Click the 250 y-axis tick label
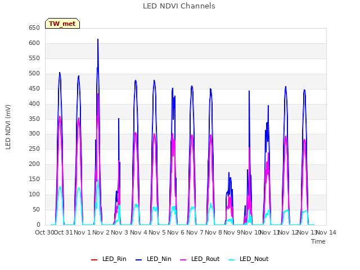This screenshot has height=270, width=360. pyautogui.click(x=34, y=148)
